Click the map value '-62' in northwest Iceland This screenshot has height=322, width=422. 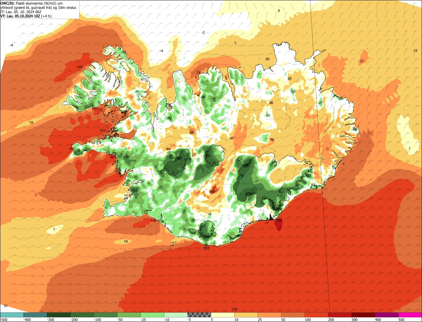point(169,118)
